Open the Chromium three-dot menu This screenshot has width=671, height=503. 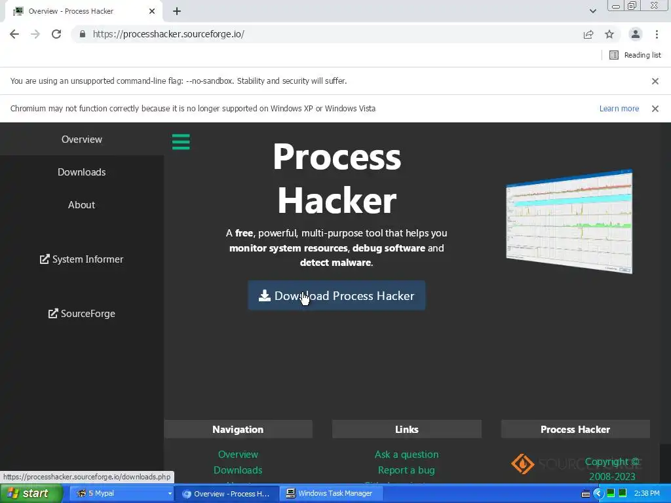(657, 34)
